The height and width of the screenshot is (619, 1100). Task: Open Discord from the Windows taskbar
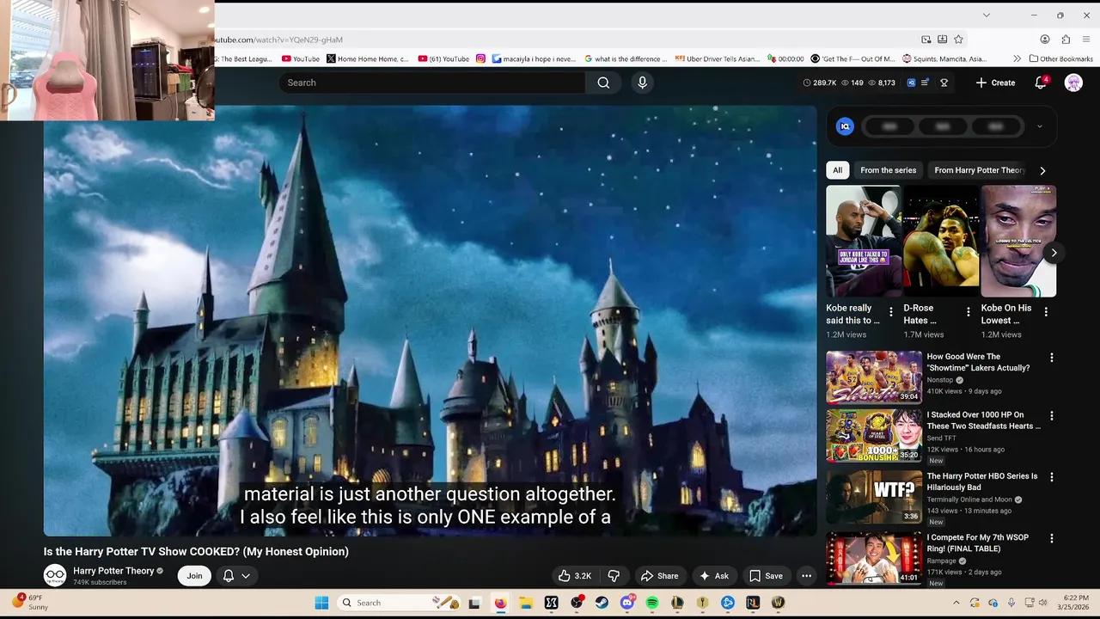tap(627, 603)
